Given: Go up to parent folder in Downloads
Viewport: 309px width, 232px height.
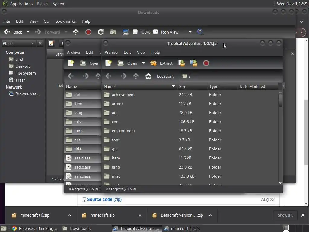Looking at the screenshot, I should click(76, 32).
